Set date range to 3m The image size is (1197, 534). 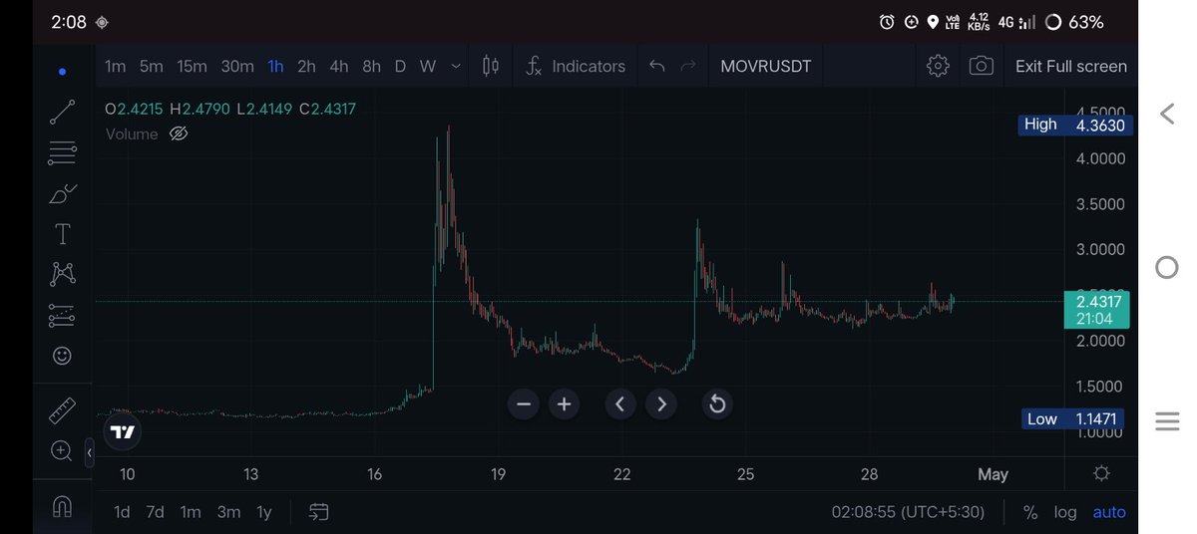click(x=228, y=512)
